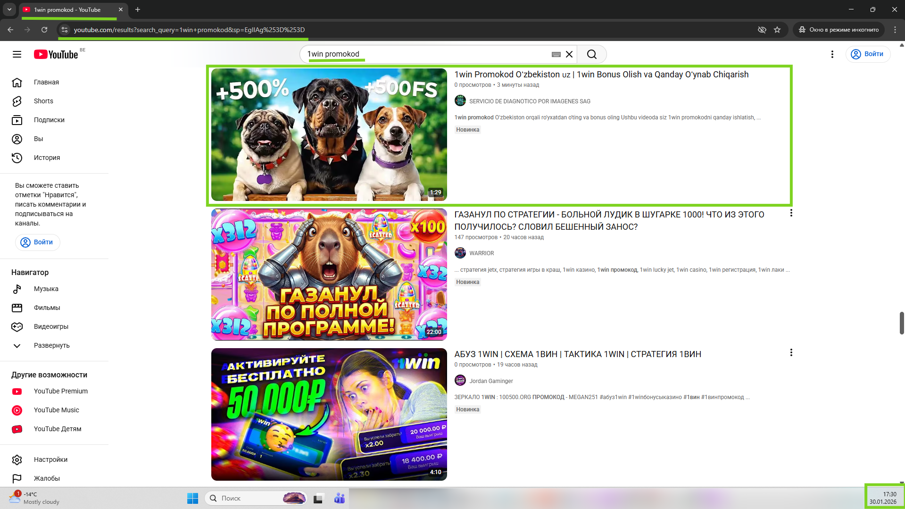Visit the Jordan Gaminger channel name
The height and width of the screenshot is (509, 905).
[x=491, y=381]
